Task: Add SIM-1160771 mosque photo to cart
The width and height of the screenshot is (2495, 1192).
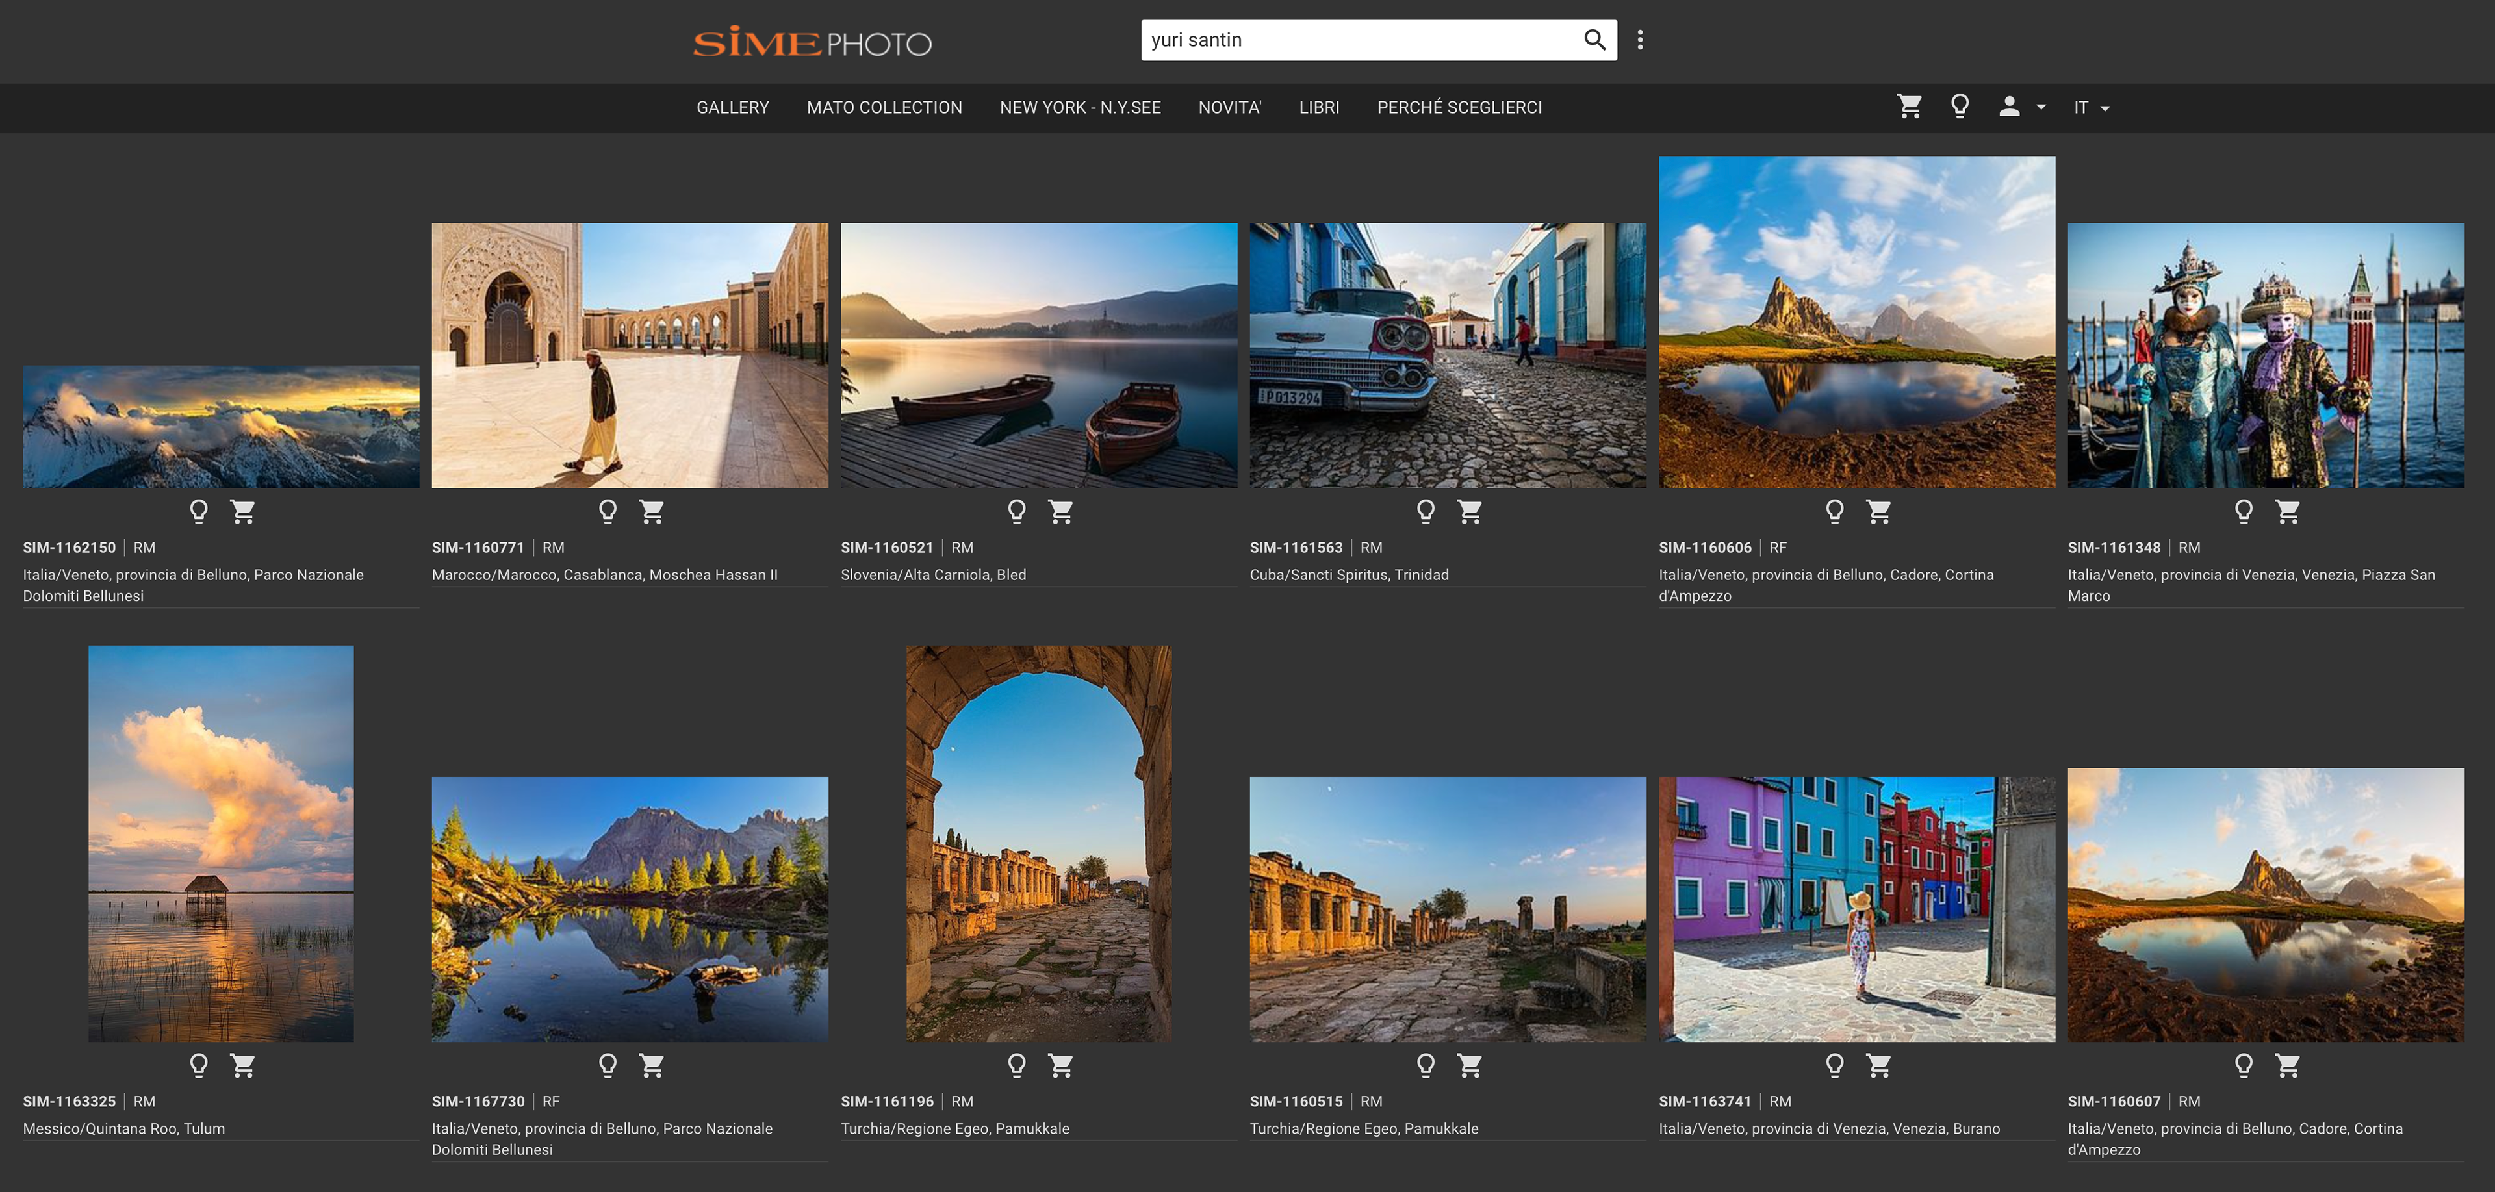Action: [652, 511]
